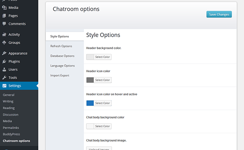Click the gray Header icon color swatch
This screenshot has width=244, height=150.
tap(90, 80)
